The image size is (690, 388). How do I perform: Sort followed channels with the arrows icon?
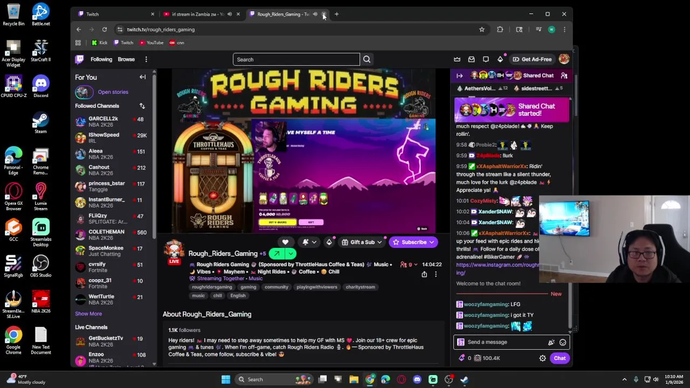tap(142, 106)
